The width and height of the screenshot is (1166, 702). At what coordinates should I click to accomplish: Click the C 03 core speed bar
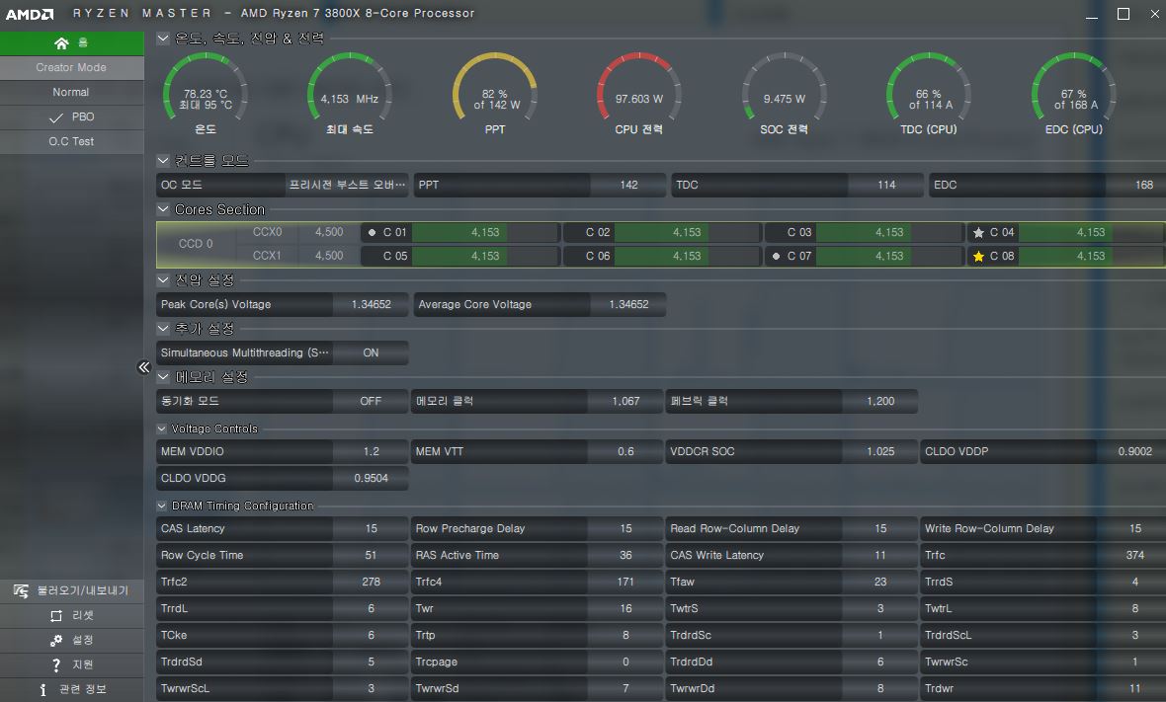tap(889, 232)
